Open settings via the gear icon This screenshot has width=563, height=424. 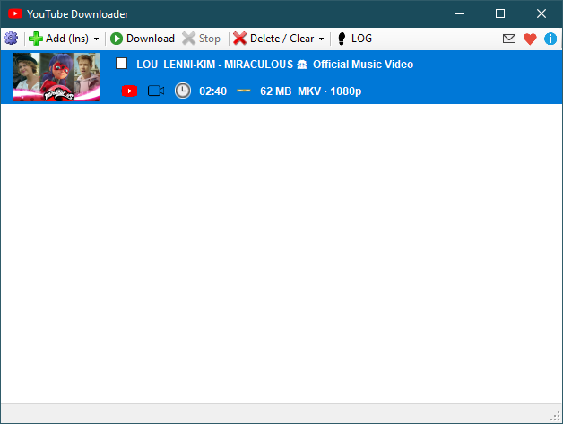pyautogui.click(x=11, y=39)
